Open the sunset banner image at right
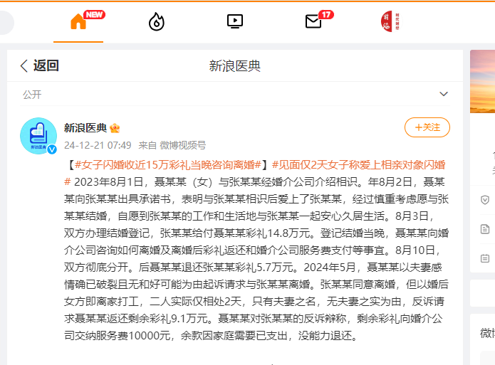 tap(482, 81)
